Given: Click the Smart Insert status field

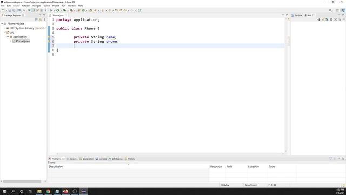Looking at the screenshot, I should point(251,185).
